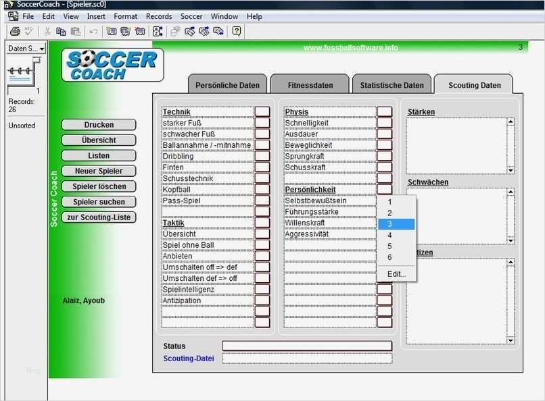Click the Delete Record toolbar icon
The image size is (545, 401).
140,32
